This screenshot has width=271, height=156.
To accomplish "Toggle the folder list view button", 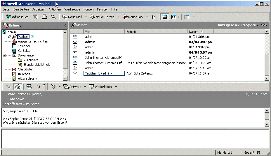I will click(x=165, y=17).
